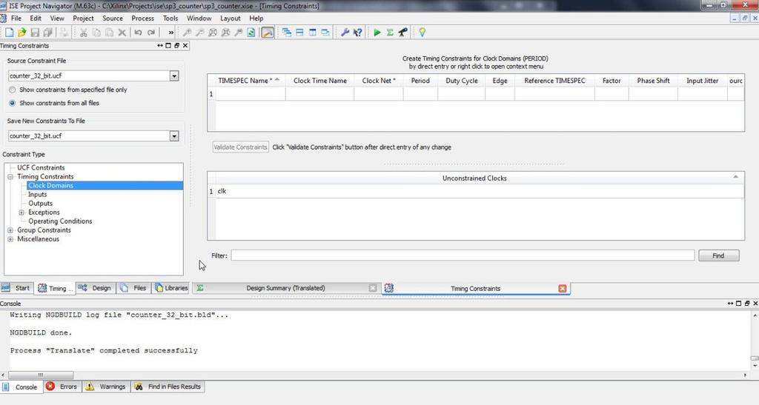Expand the Group Constraints tree node
Viewport: 759px width, 405px height.
point(10,230)
